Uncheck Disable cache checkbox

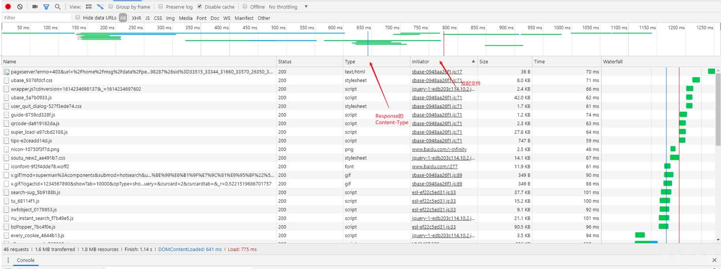[200, 7]
